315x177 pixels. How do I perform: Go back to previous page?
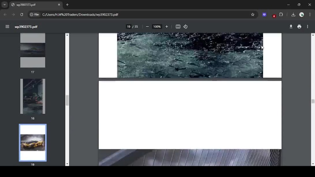click(x=5, y=14)
